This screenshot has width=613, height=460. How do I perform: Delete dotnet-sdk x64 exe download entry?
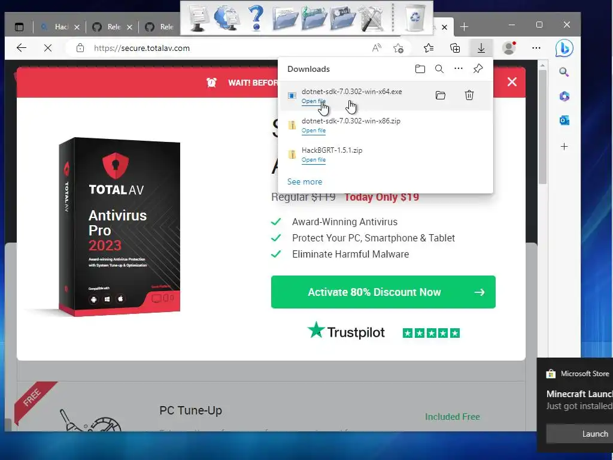[x=469, y=95]
